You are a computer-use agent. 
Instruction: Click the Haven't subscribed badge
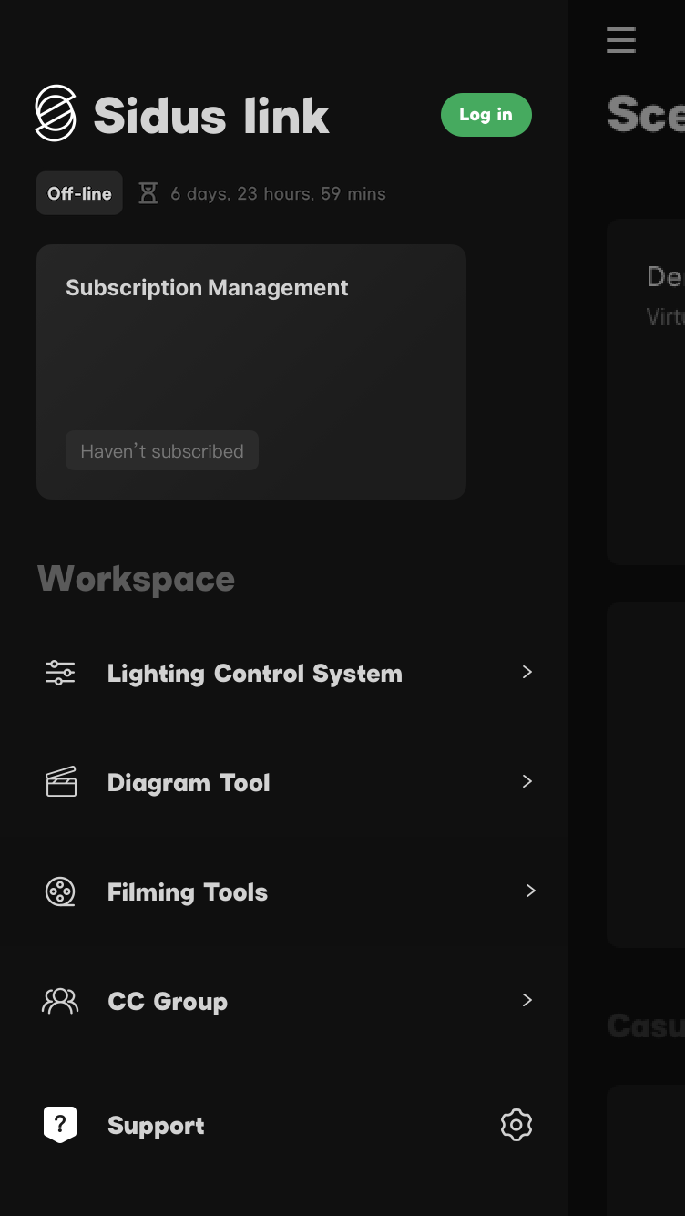click(x=162, y=451)
